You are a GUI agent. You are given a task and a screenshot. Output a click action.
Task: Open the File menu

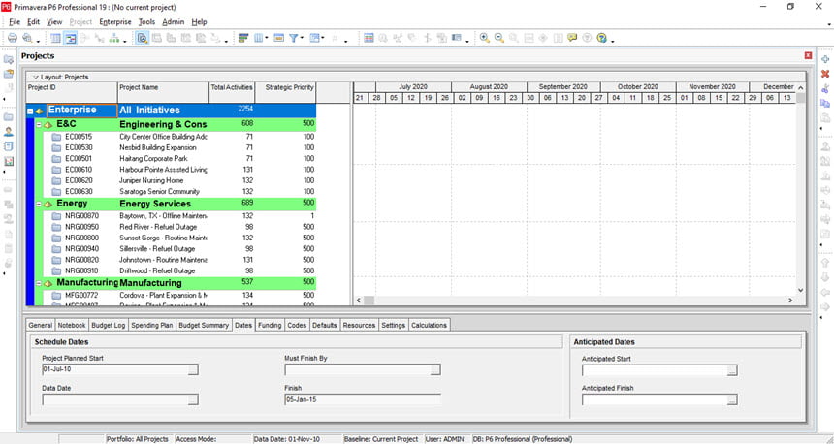pyautogui.click(x=15, y=21)
